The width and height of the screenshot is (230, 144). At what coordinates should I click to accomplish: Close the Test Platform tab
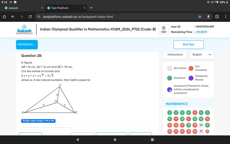(x=85, y=8)
